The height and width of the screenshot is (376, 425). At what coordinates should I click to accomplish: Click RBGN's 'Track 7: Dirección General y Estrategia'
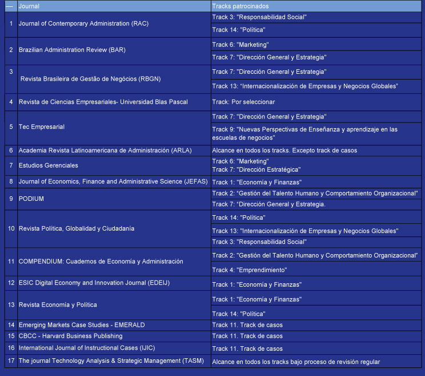tap(316, 72)
